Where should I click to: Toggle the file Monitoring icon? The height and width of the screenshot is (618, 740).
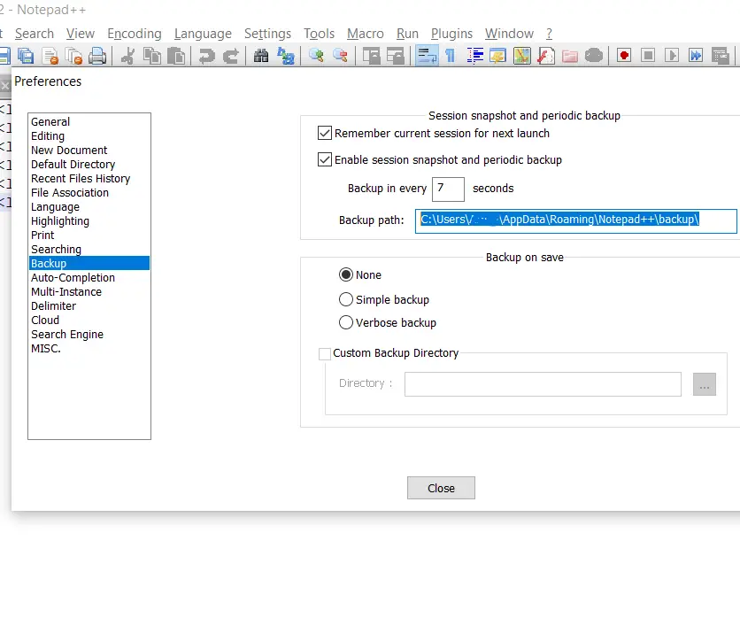click(x=594, y=56)
